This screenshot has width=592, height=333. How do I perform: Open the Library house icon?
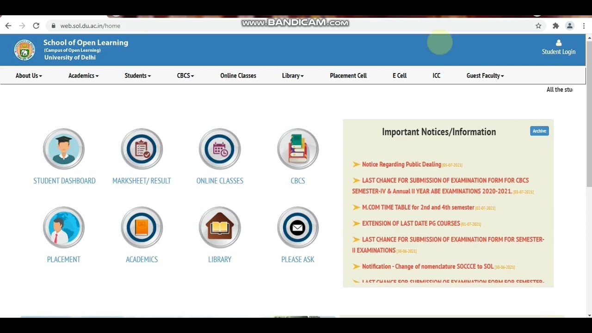(x=220, y=228)
